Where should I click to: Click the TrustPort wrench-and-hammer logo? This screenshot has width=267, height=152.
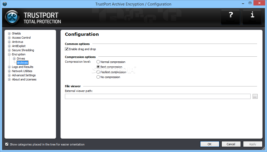[12, 18]
